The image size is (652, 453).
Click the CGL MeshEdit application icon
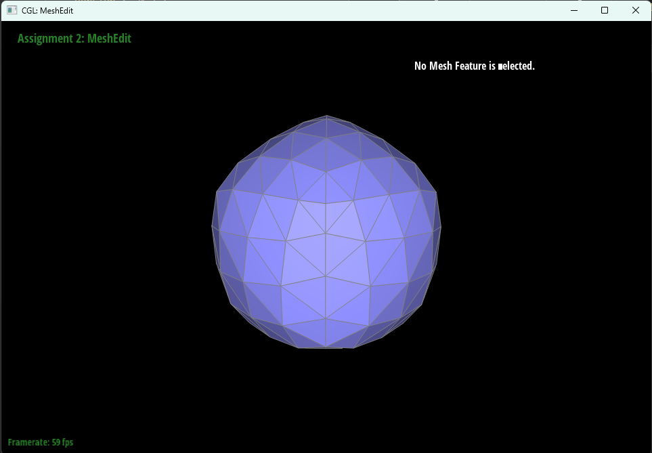point(10,10)
